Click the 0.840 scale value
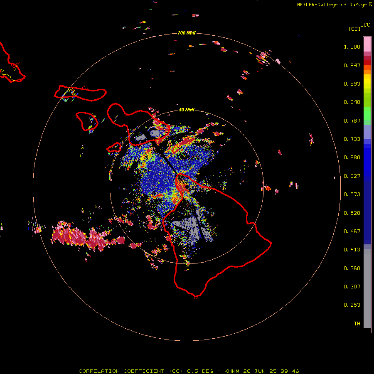 tap(352, 102)
